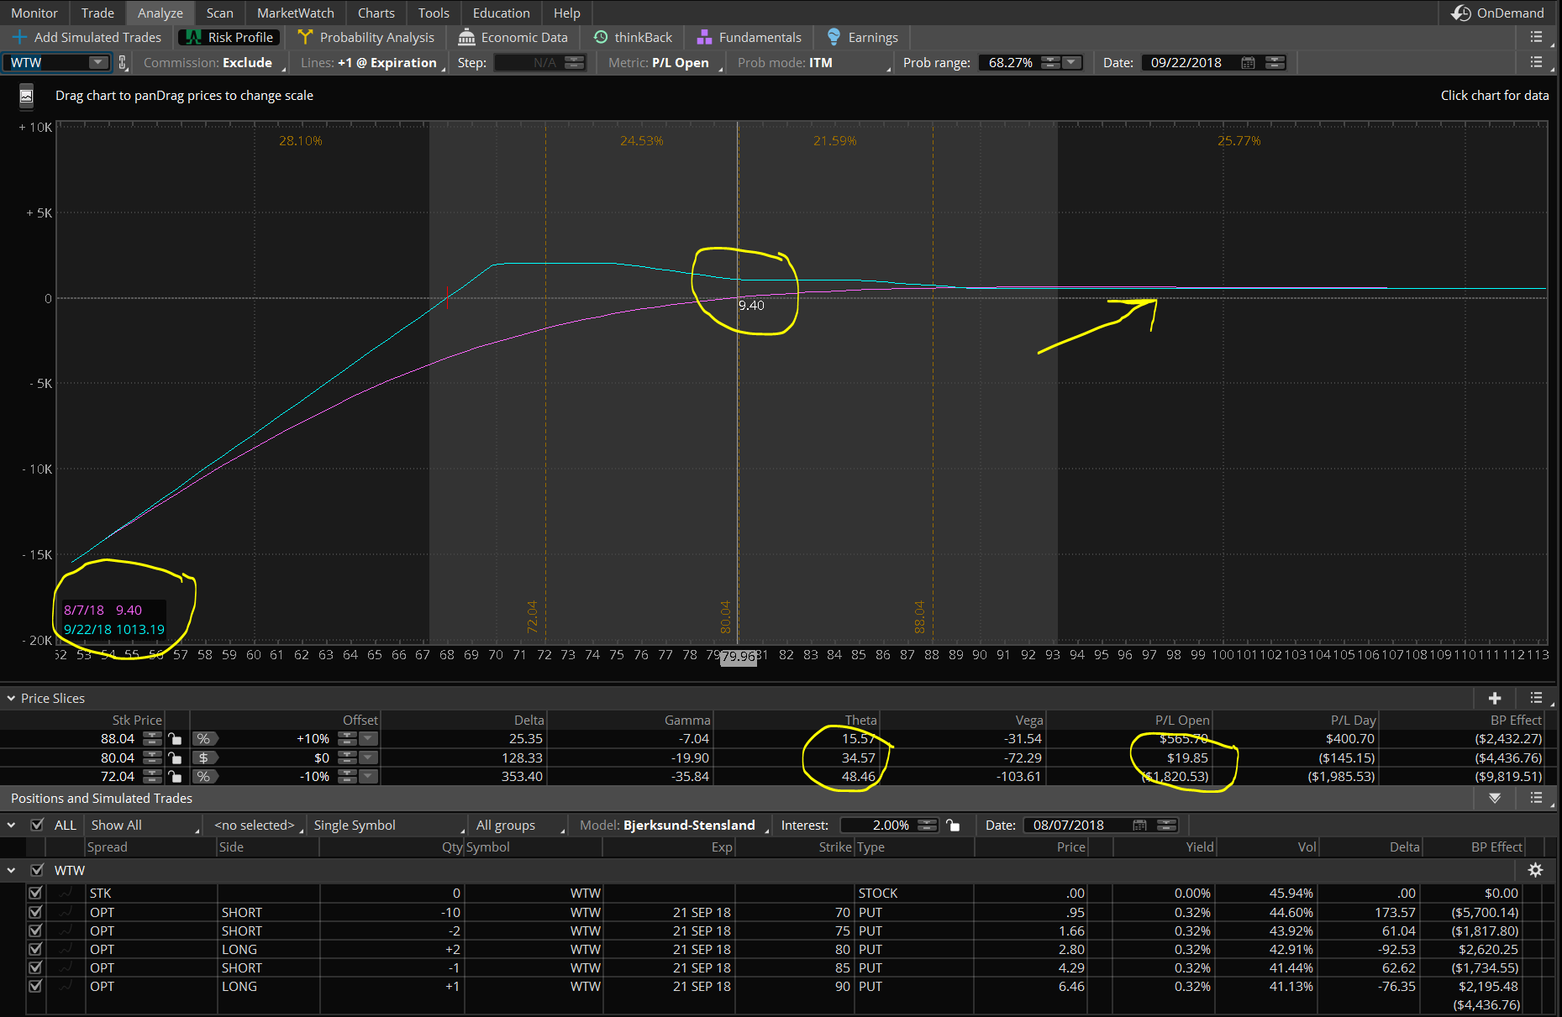Click Add Simulated Trades
This screenshot has height=1017, width=1562.
tap(87, 37)
